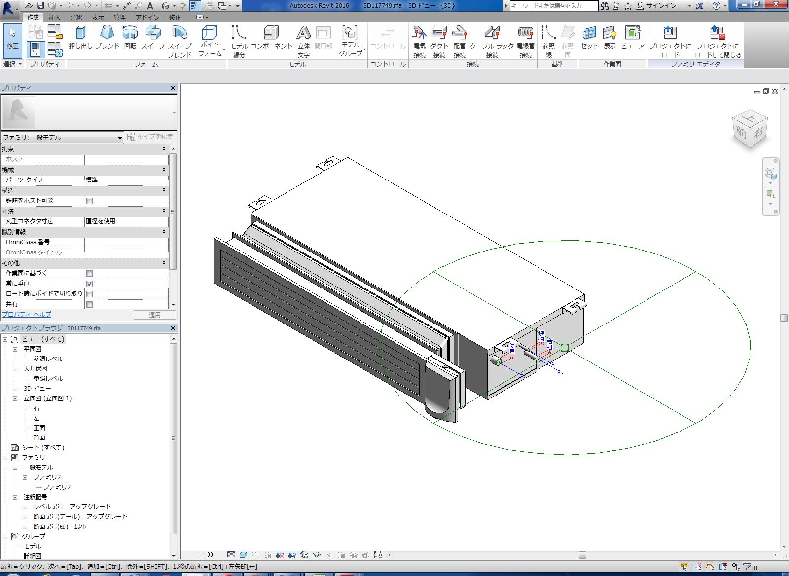Select the ダクト接続 connector tool
Viewport: 789px width, 576px height.
pos(439,40)
